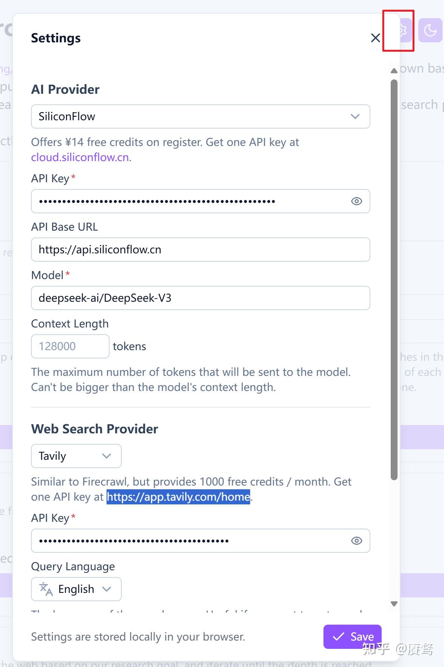Focus the AI provider API Key field

189,201
